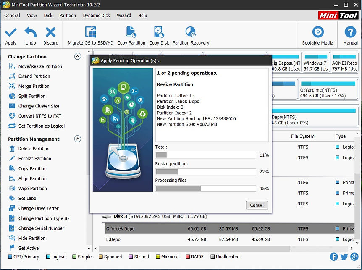Launch Migrate OS to SSD/HD tool
Viewport: 362px width, 270px height.
91,36
